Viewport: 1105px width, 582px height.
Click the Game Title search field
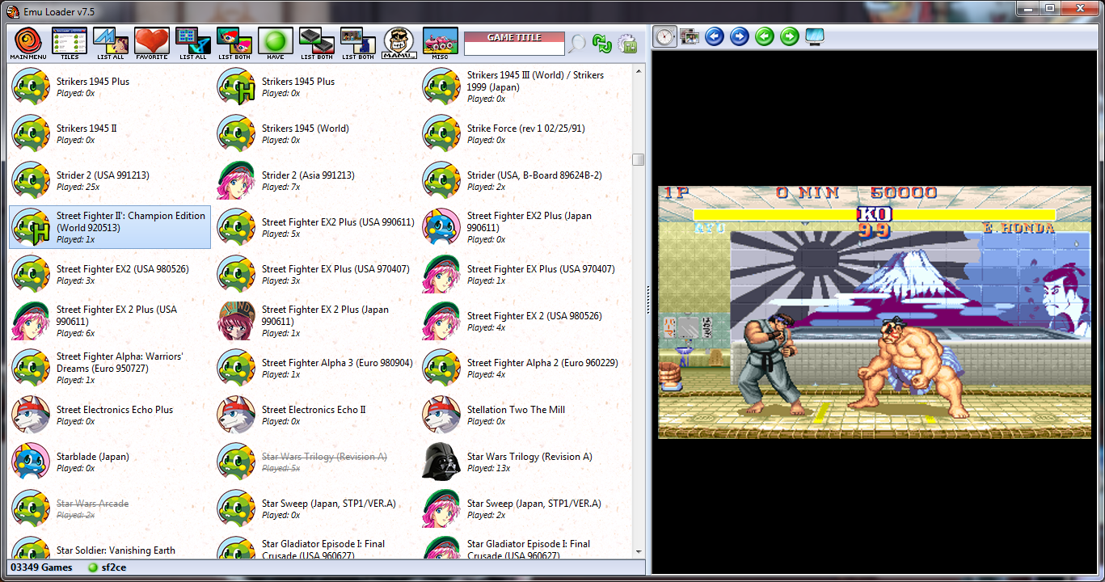click(514, 48)
